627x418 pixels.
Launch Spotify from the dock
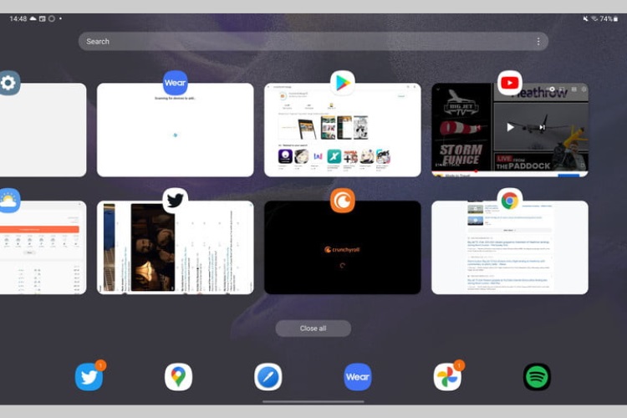(x=537, y=377)
